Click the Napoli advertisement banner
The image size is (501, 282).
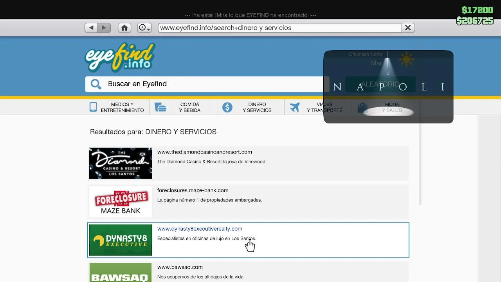388,87
